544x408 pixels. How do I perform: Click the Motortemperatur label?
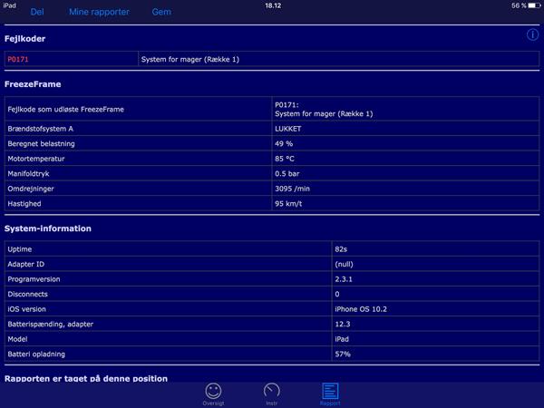pyautogui.click(x=36, y=159)
